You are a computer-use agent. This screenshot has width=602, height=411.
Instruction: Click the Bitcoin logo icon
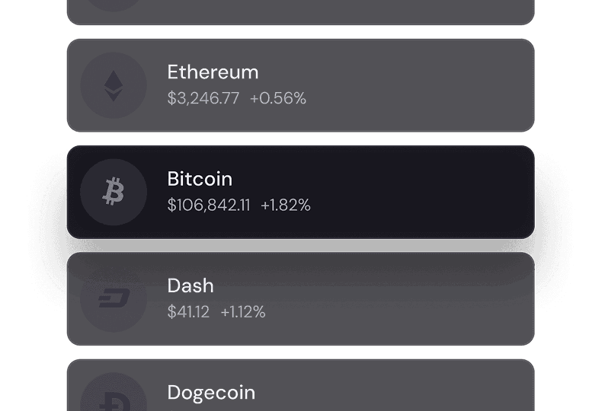114,192
